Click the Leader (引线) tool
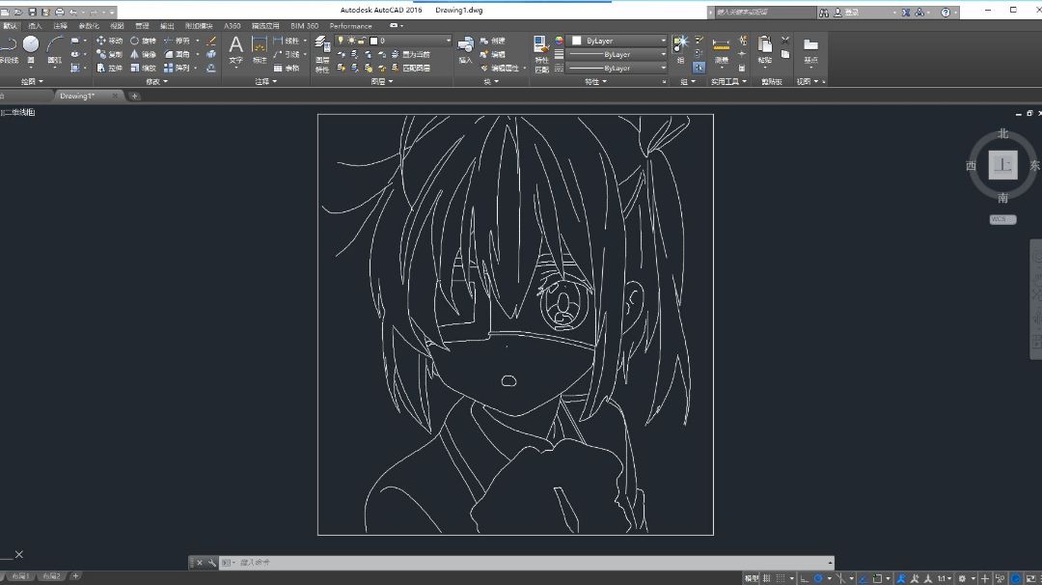Viewport: 1042px width, 585px height. [286, 54]
